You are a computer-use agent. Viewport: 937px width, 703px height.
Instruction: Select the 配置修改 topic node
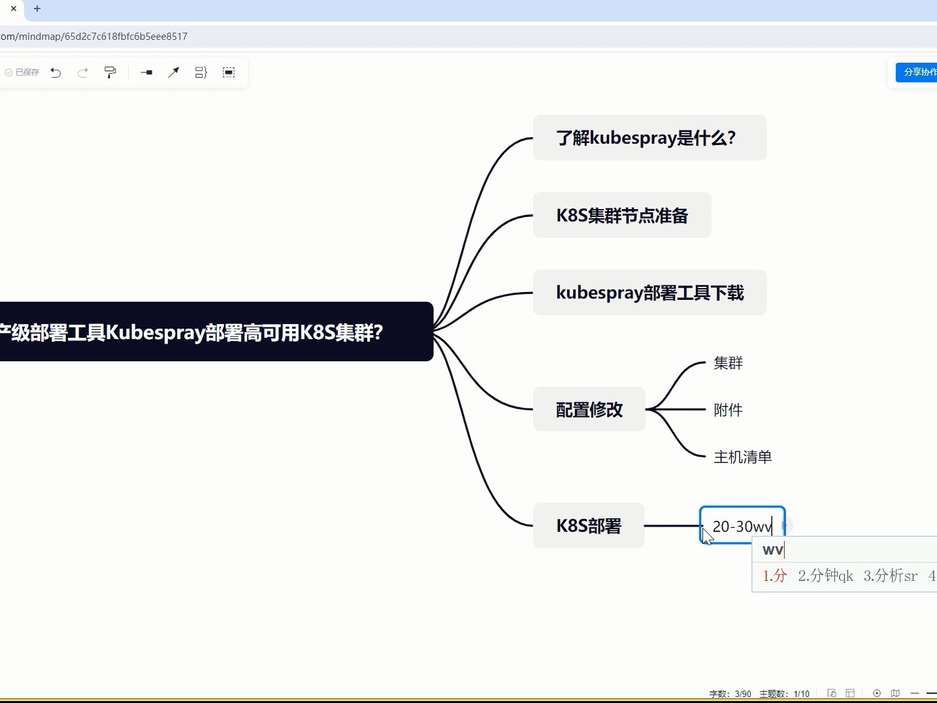point(589,409)
